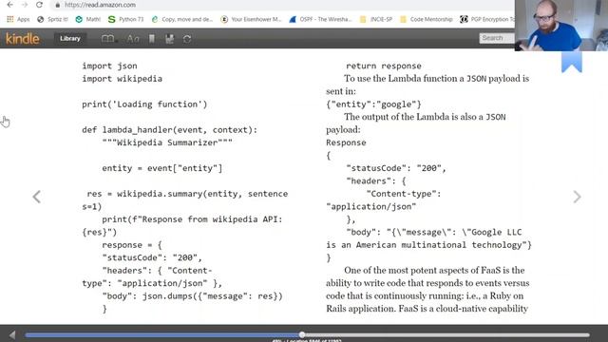Click the text 'import wikipedia'
This screenshot has height=342, width=608.
tap(123, 79)
